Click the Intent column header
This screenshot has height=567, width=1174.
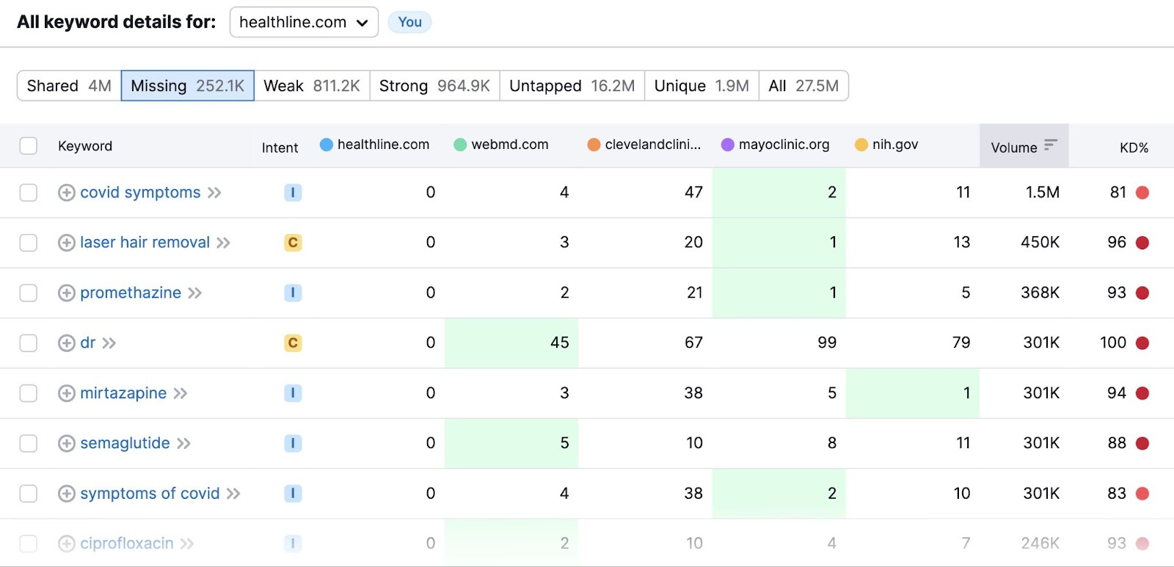(280, 147)
